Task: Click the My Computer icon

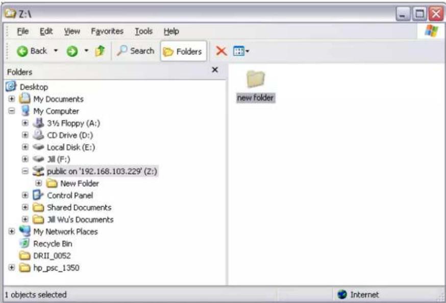Action: [x=26, y=111]
